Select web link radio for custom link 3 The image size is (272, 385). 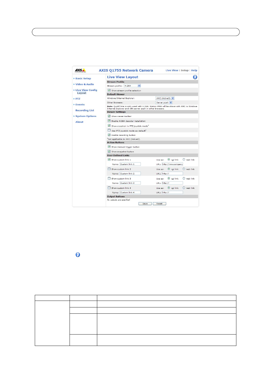pyautogui.click(x=184, y=178)
